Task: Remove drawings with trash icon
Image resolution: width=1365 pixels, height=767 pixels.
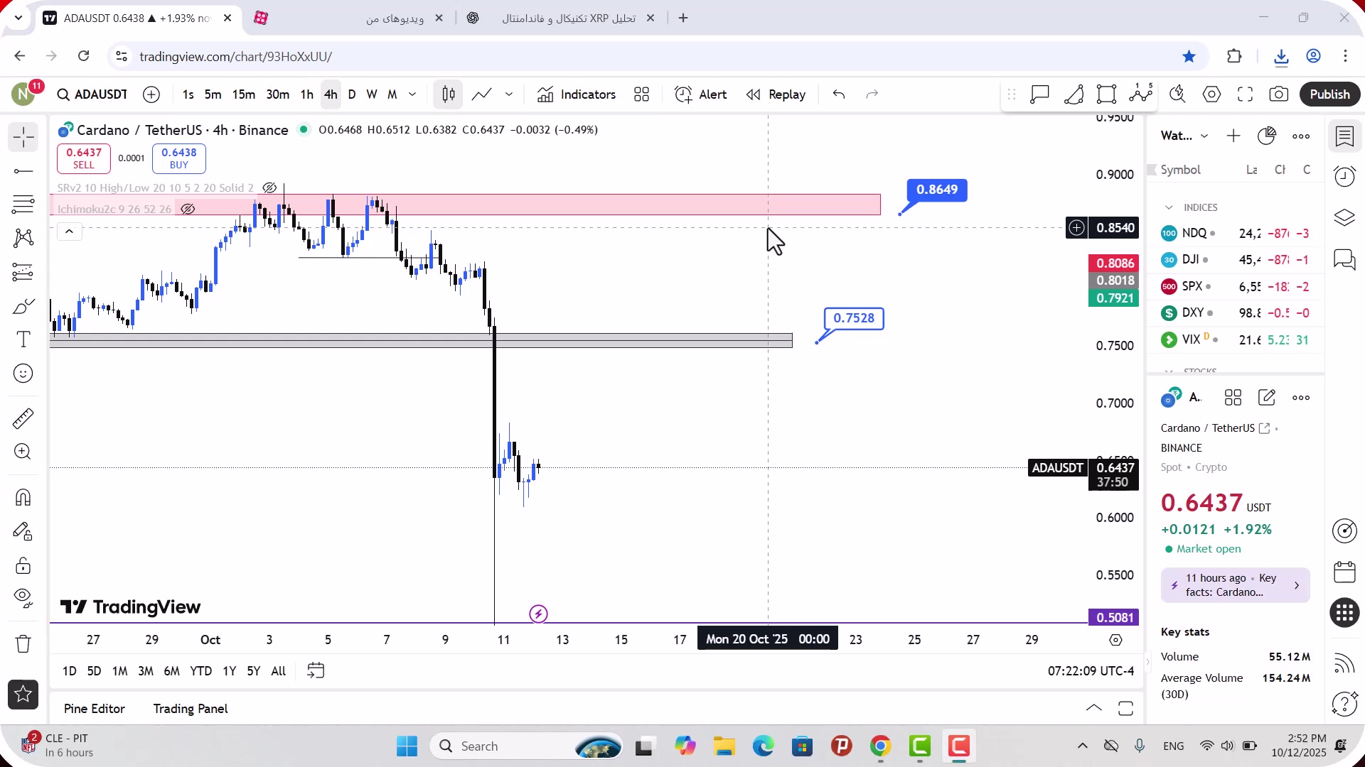Action: pyautogui.click(x=23, y=644)
